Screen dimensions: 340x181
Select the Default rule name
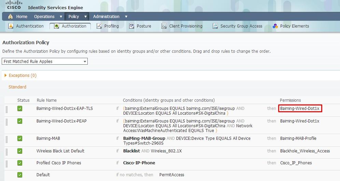[43, 175]
